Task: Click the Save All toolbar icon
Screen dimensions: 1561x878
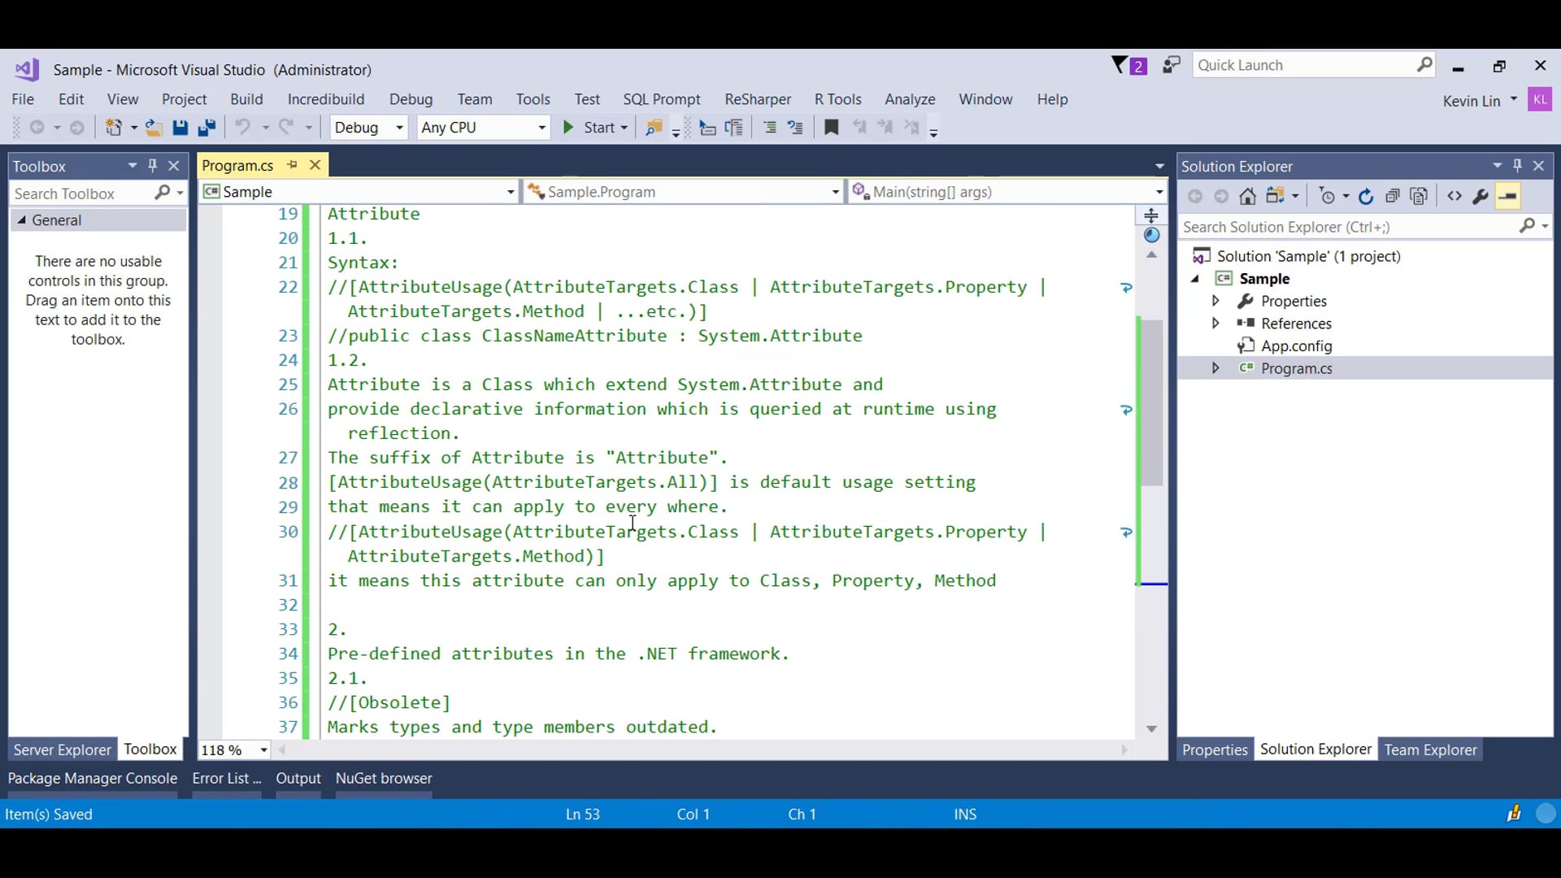Action: (x=207, y=128)
